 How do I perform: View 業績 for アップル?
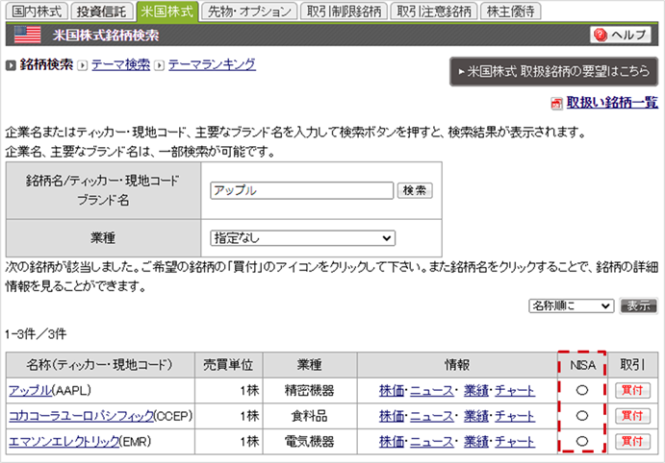[x=475, y=390]
